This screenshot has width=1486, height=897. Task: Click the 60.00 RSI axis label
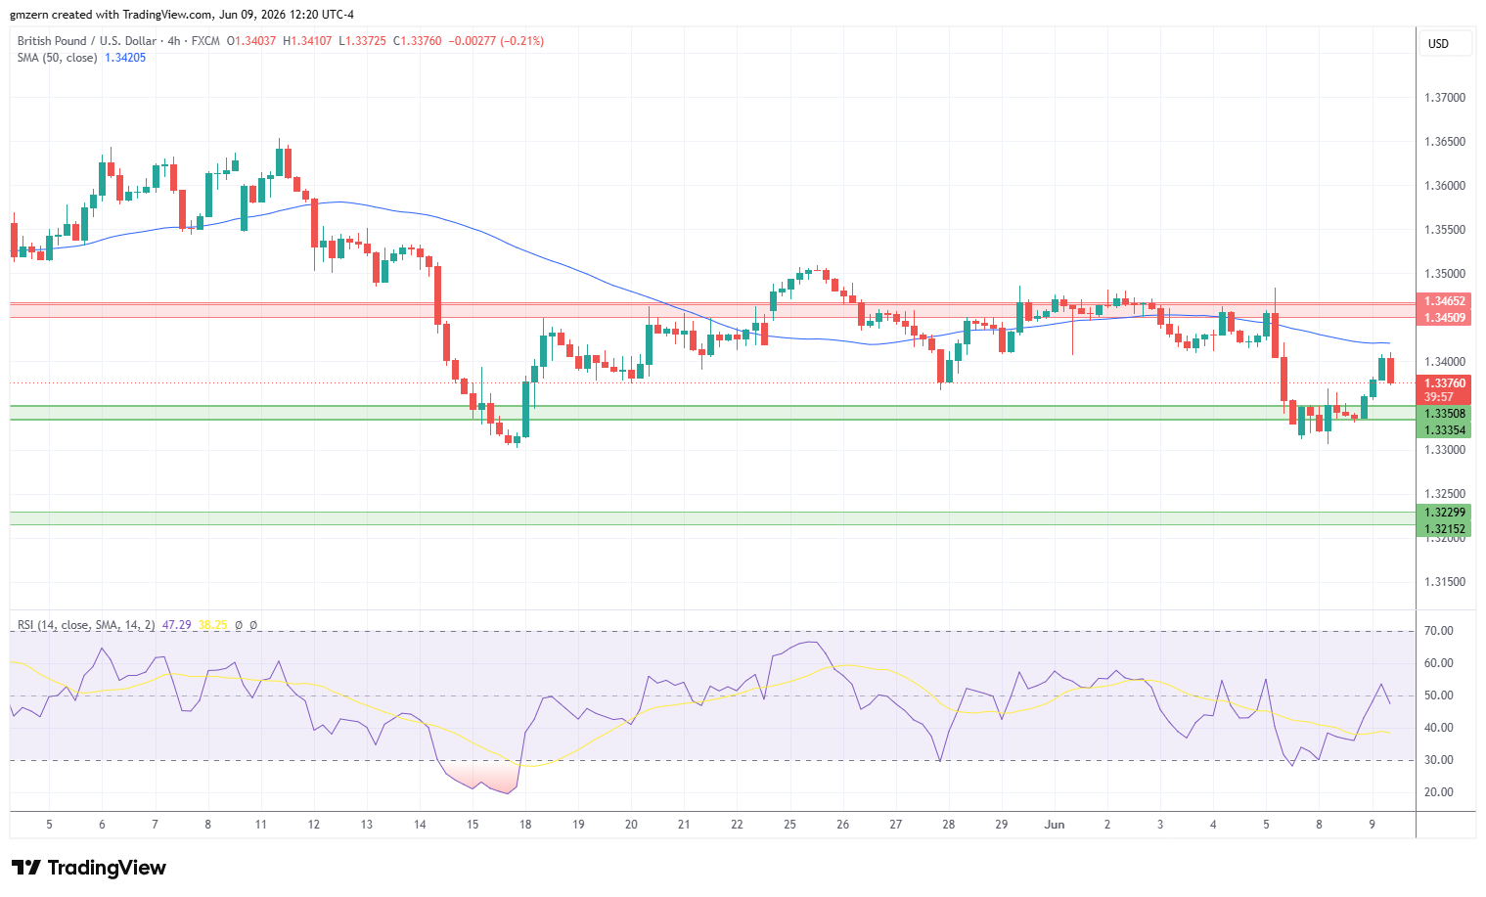pos(1439,663)
